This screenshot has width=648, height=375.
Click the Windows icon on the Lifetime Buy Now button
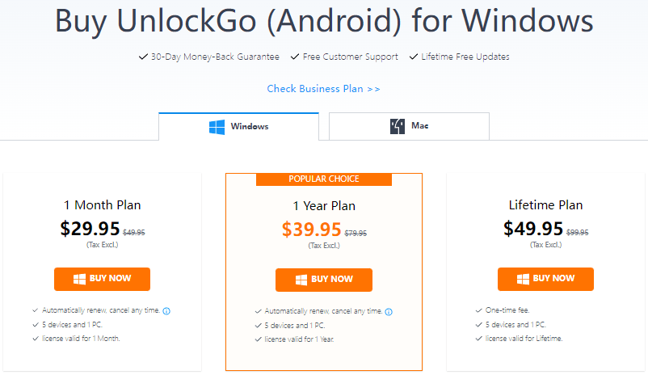point(523,279)
